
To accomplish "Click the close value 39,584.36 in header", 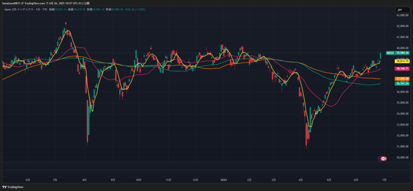I will [x=117, y=10].
